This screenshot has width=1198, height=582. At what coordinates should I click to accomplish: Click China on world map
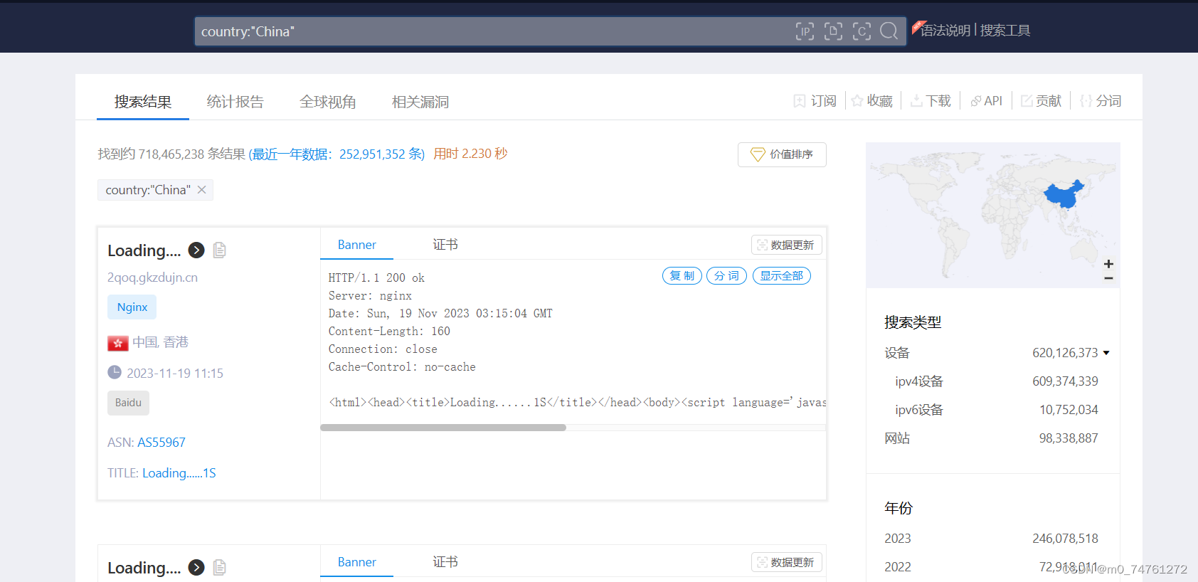point(1064,194)
